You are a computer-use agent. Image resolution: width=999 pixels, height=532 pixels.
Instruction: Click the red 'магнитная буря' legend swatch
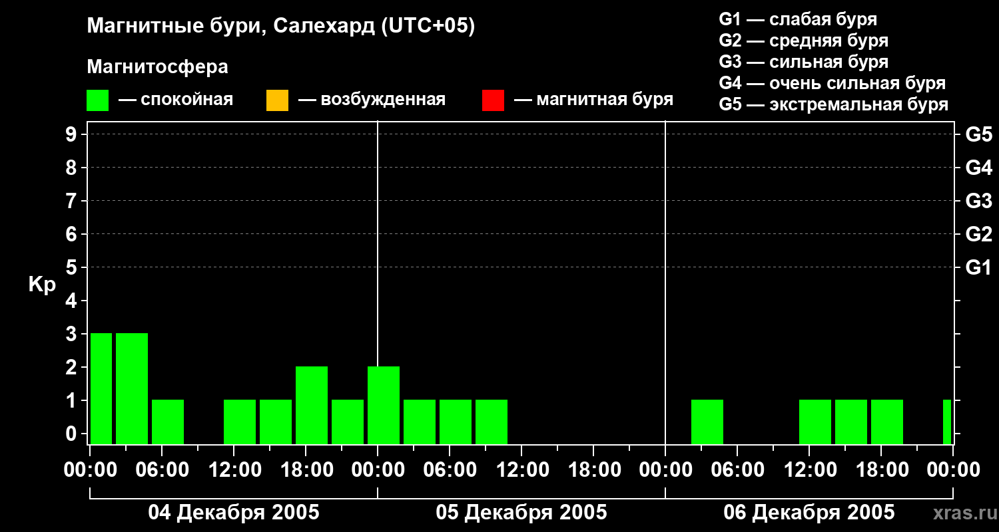pyautogui.click(x=493, y=100)
